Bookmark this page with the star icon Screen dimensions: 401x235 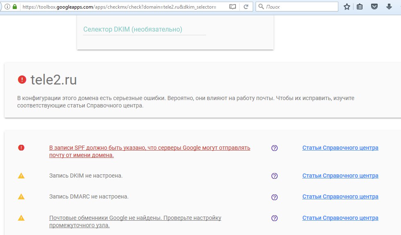pos(347,7)
